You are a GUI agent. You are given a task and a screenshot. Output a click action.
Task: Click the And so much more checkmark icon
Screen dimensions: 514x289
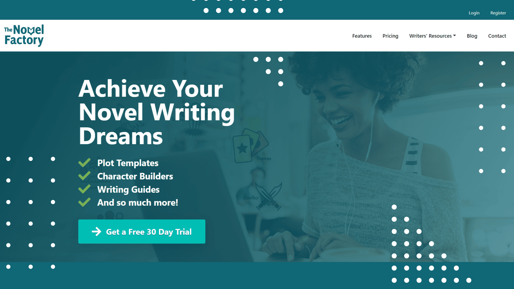click(x=84, y=203)
